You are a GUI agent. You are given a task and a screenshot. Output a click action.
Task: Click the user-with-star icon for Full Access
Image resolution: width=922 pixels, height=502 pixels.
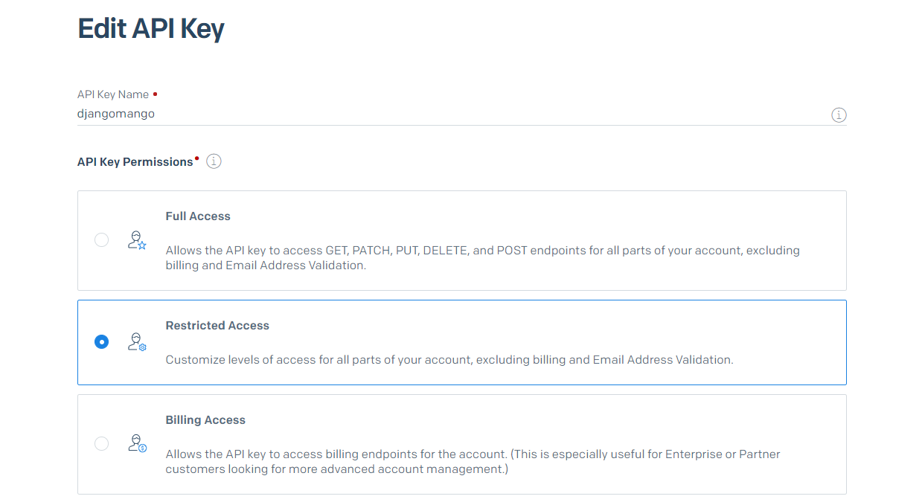tap(137, 240)
